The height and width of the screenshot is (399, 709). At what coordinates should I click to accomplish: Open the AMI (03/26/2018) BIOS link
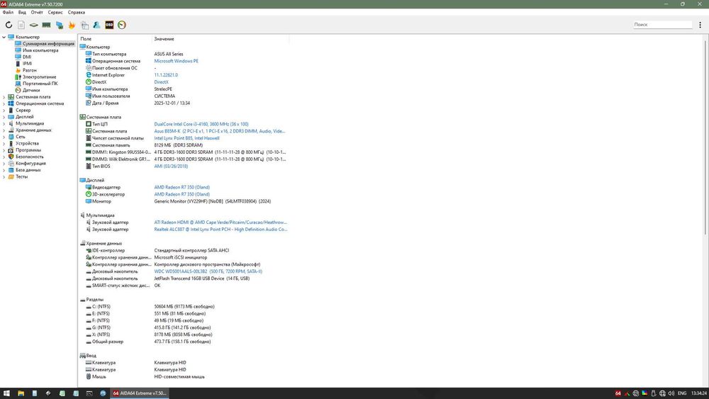coord(171,167)
